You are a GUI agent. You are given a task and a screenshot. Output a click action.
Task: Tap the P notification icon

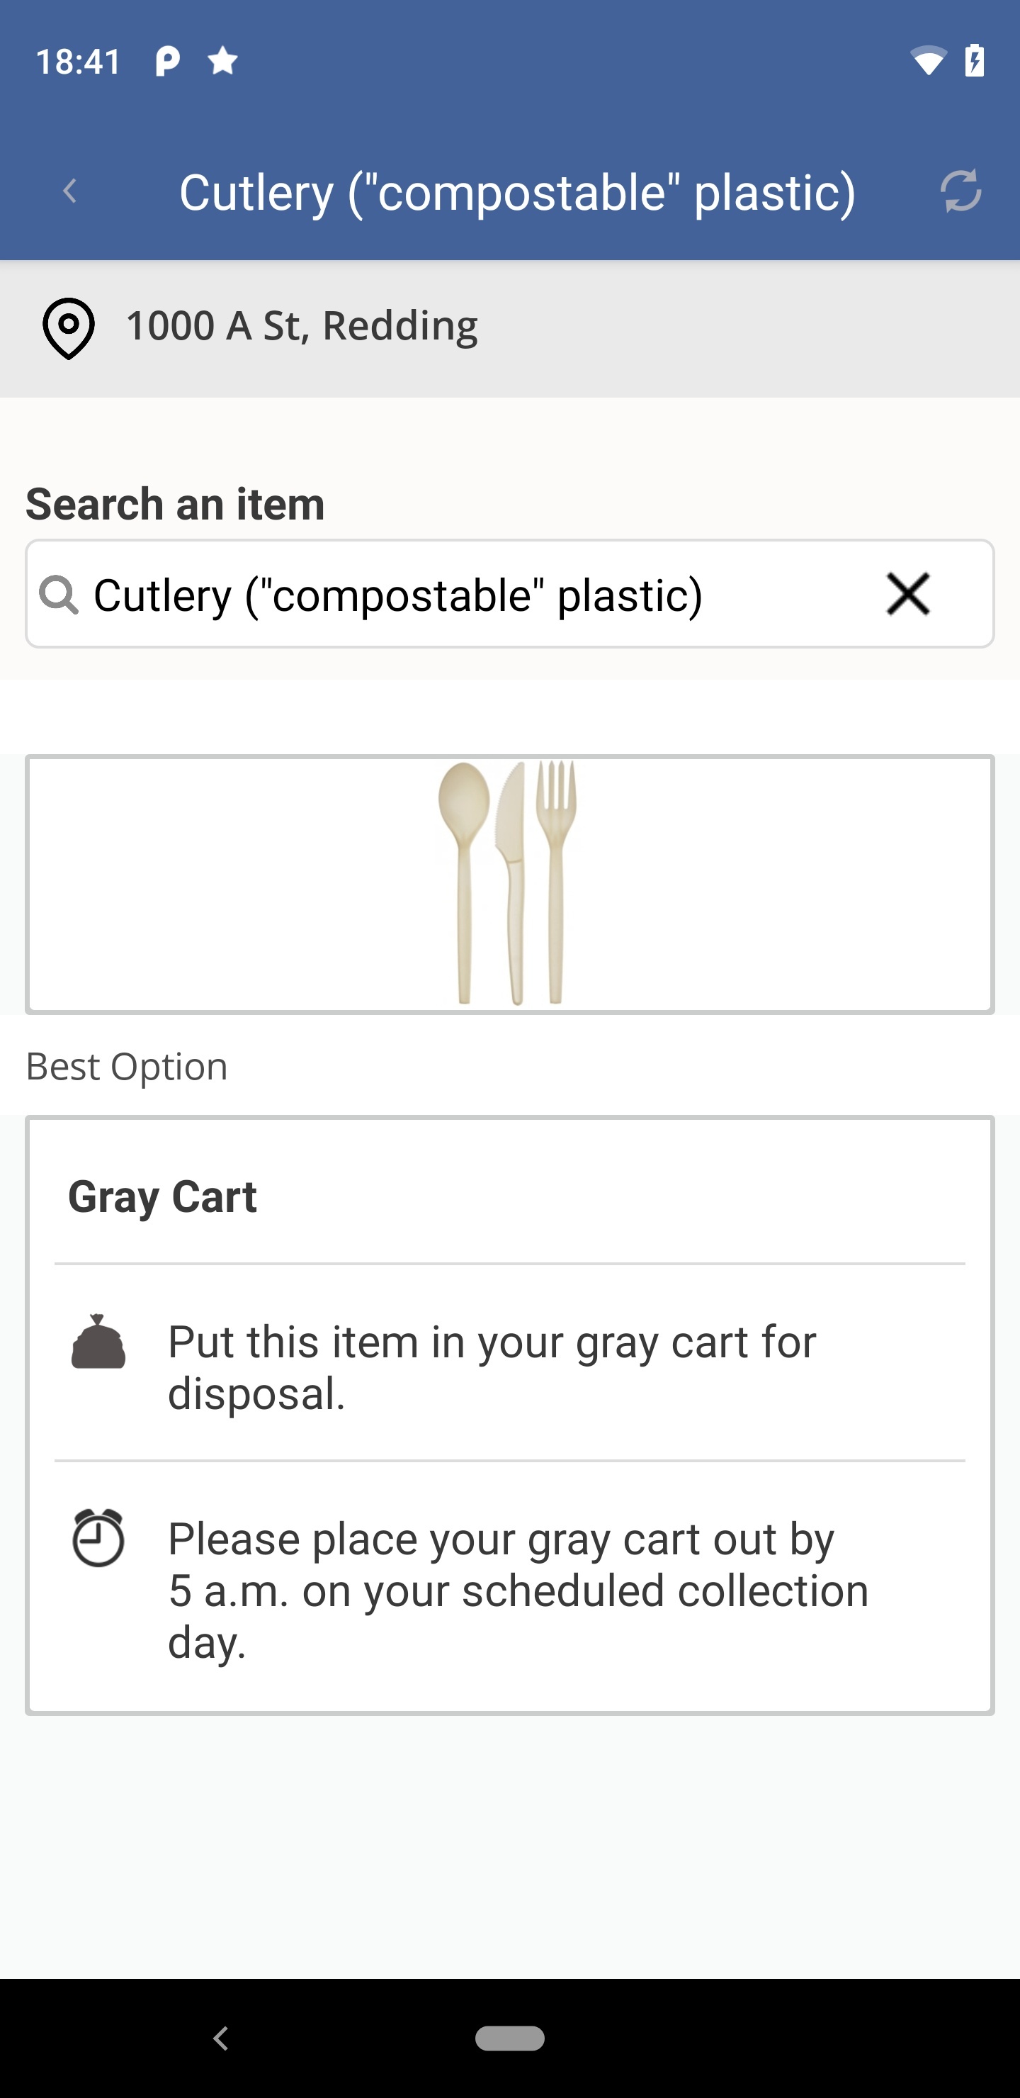point(167,60)
